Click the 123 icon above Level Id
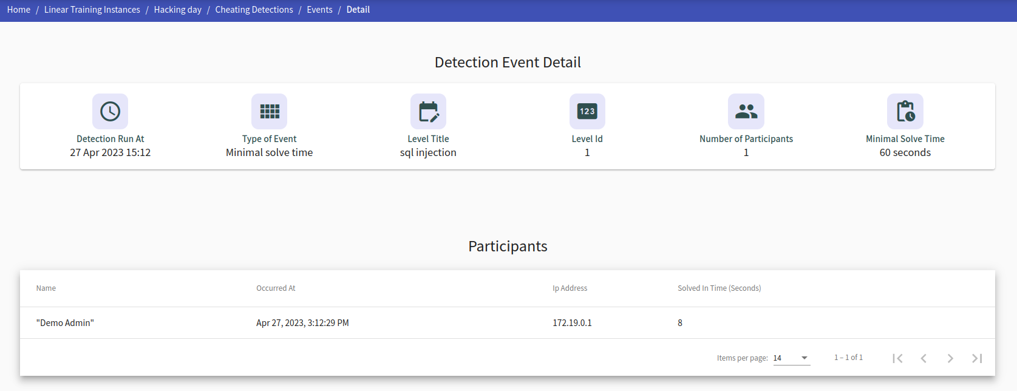Image resolution: width=1017 pixels, height=391 pixels. coord(587,111)
